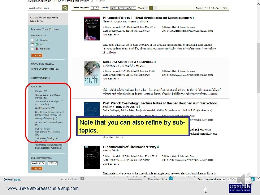Click the Update button under Publication Year
260x195 pixels.
pyautogui.click(x=36, y=169)
